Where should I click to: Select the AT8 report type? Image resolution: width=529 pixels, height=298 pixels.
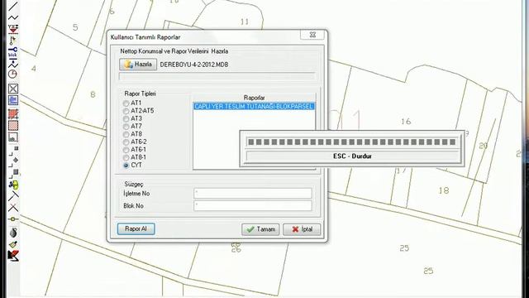coord(126,134)
